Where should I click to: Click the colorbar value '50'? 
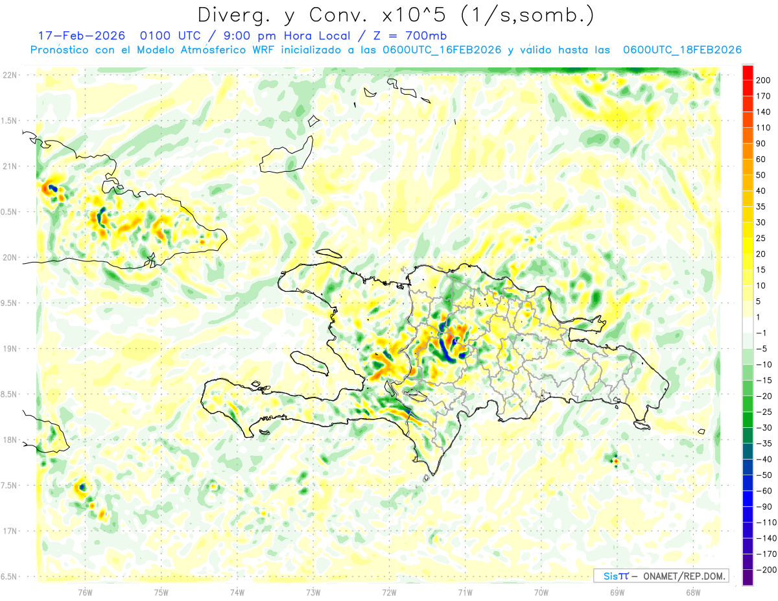pos(762,175)
